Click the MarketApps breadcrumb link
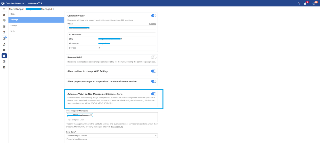320x143 pixels. pos(16,9)
